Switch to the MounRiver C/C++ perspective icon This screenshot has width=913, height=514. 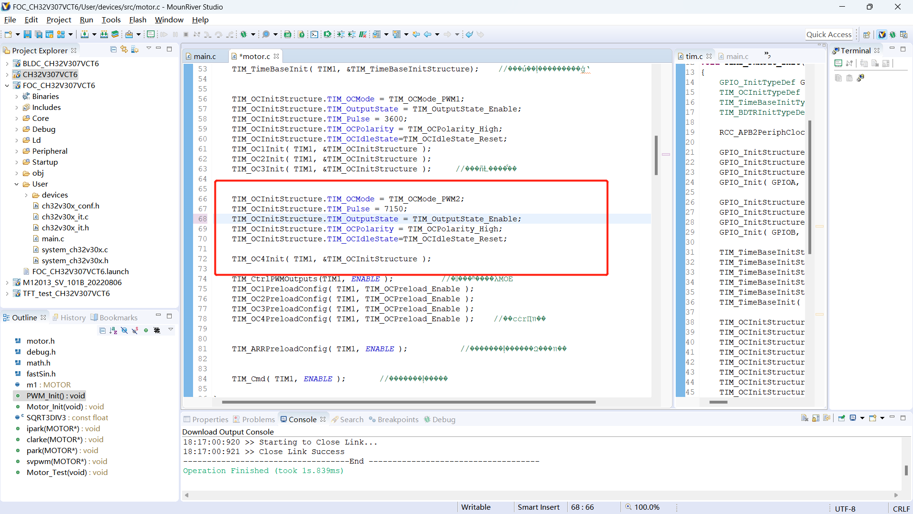pyautogui.click(x=882, y=34)
